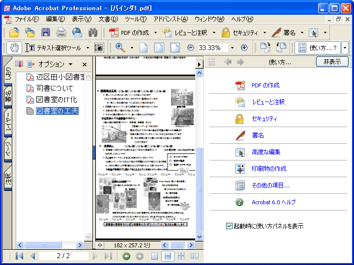Click the document horizontal scrollbar thumb
The height and width of the screenshot is (265, 354).
(177, 245)
